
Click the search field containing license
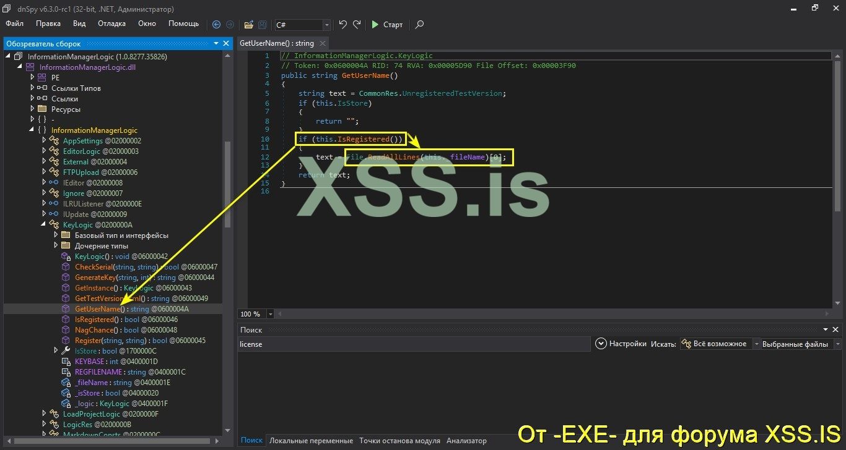[413, 344]
